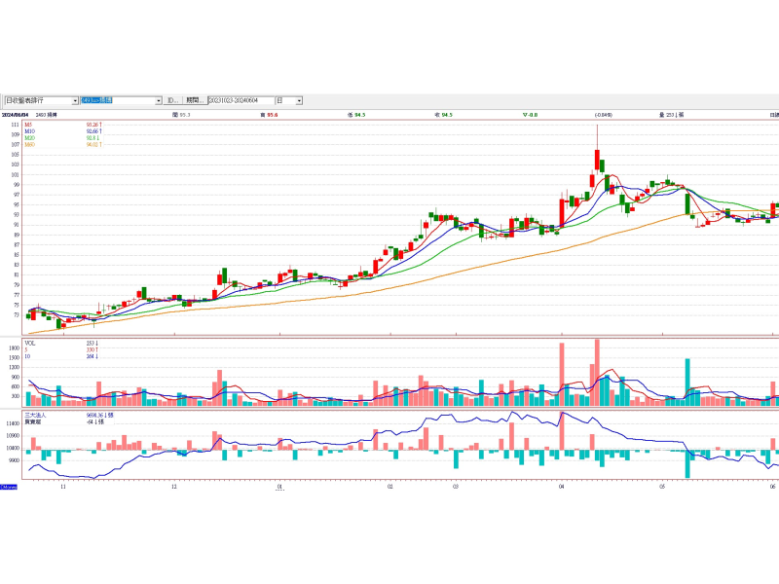The height and width of the screenshot is (584, 779).
Task: Click the 期間... date range button
Action: (x=195, y=100)
